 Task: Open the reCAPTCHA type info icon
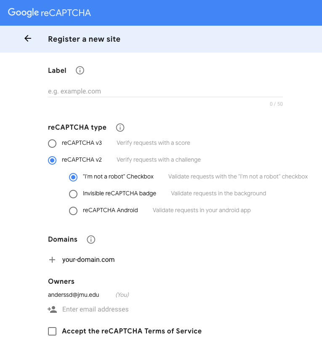click(x=120, y=127)
